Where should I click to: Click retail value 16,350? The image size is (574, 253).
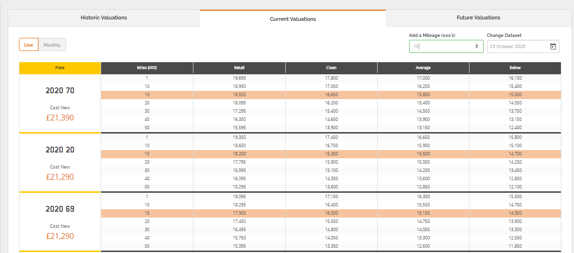click(x=239, y=119)
